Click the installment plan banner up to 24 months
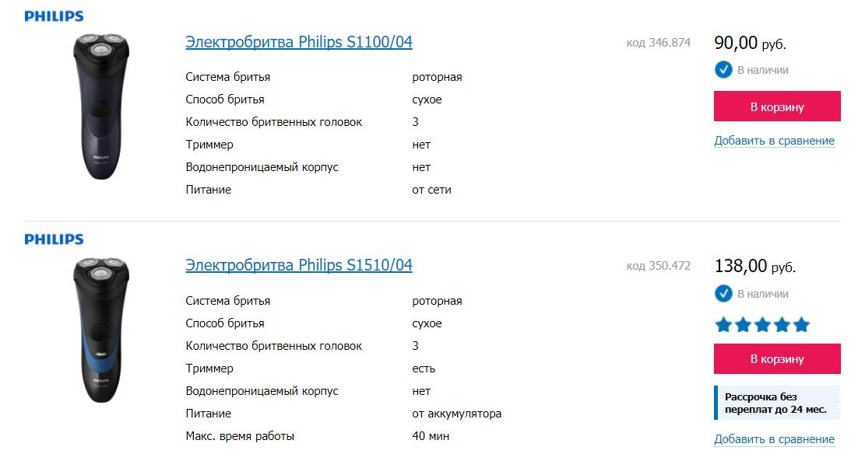 tap(776, 403)
